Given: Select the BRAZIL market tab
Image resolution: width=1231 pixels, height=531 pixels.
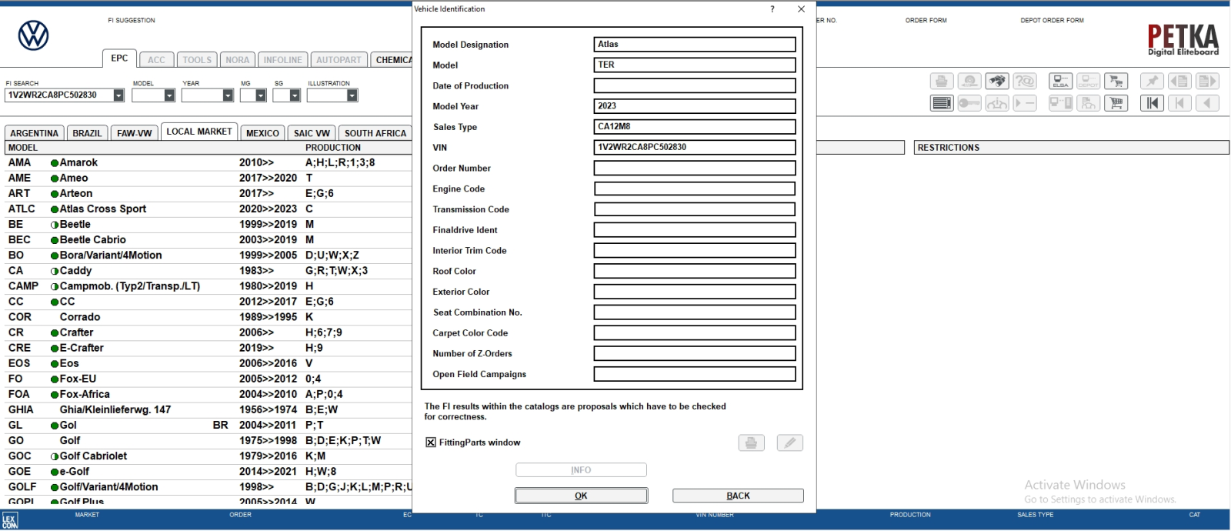Looking at the screenshot, I should coord(87,133).
